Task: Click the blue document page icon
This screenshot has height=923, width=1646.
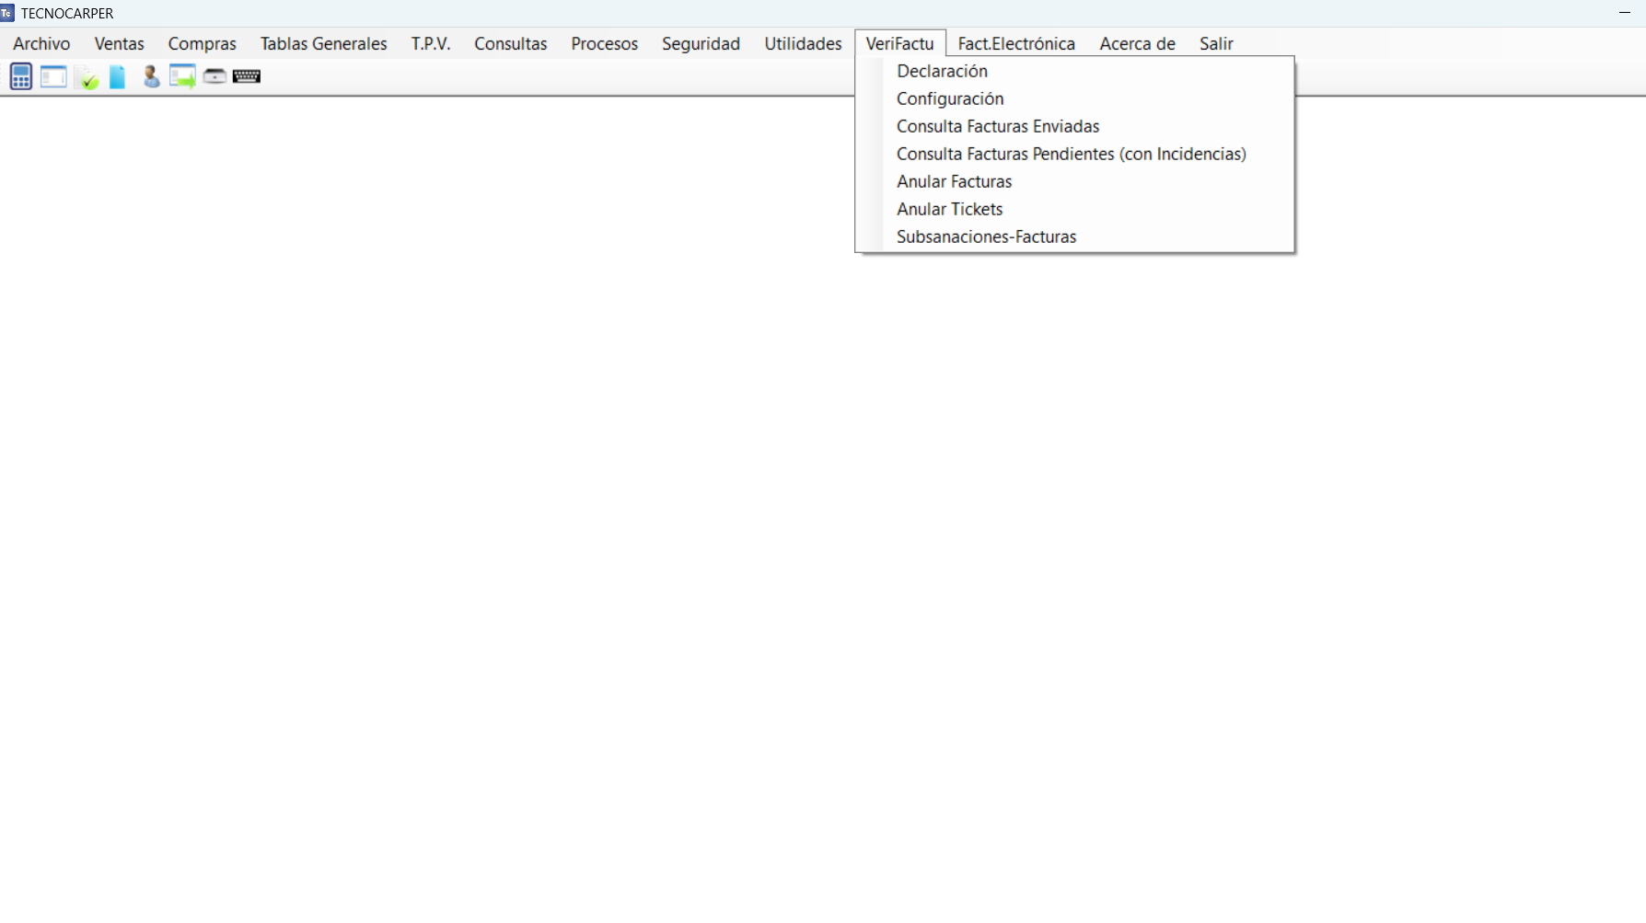Action: [118, 76]
